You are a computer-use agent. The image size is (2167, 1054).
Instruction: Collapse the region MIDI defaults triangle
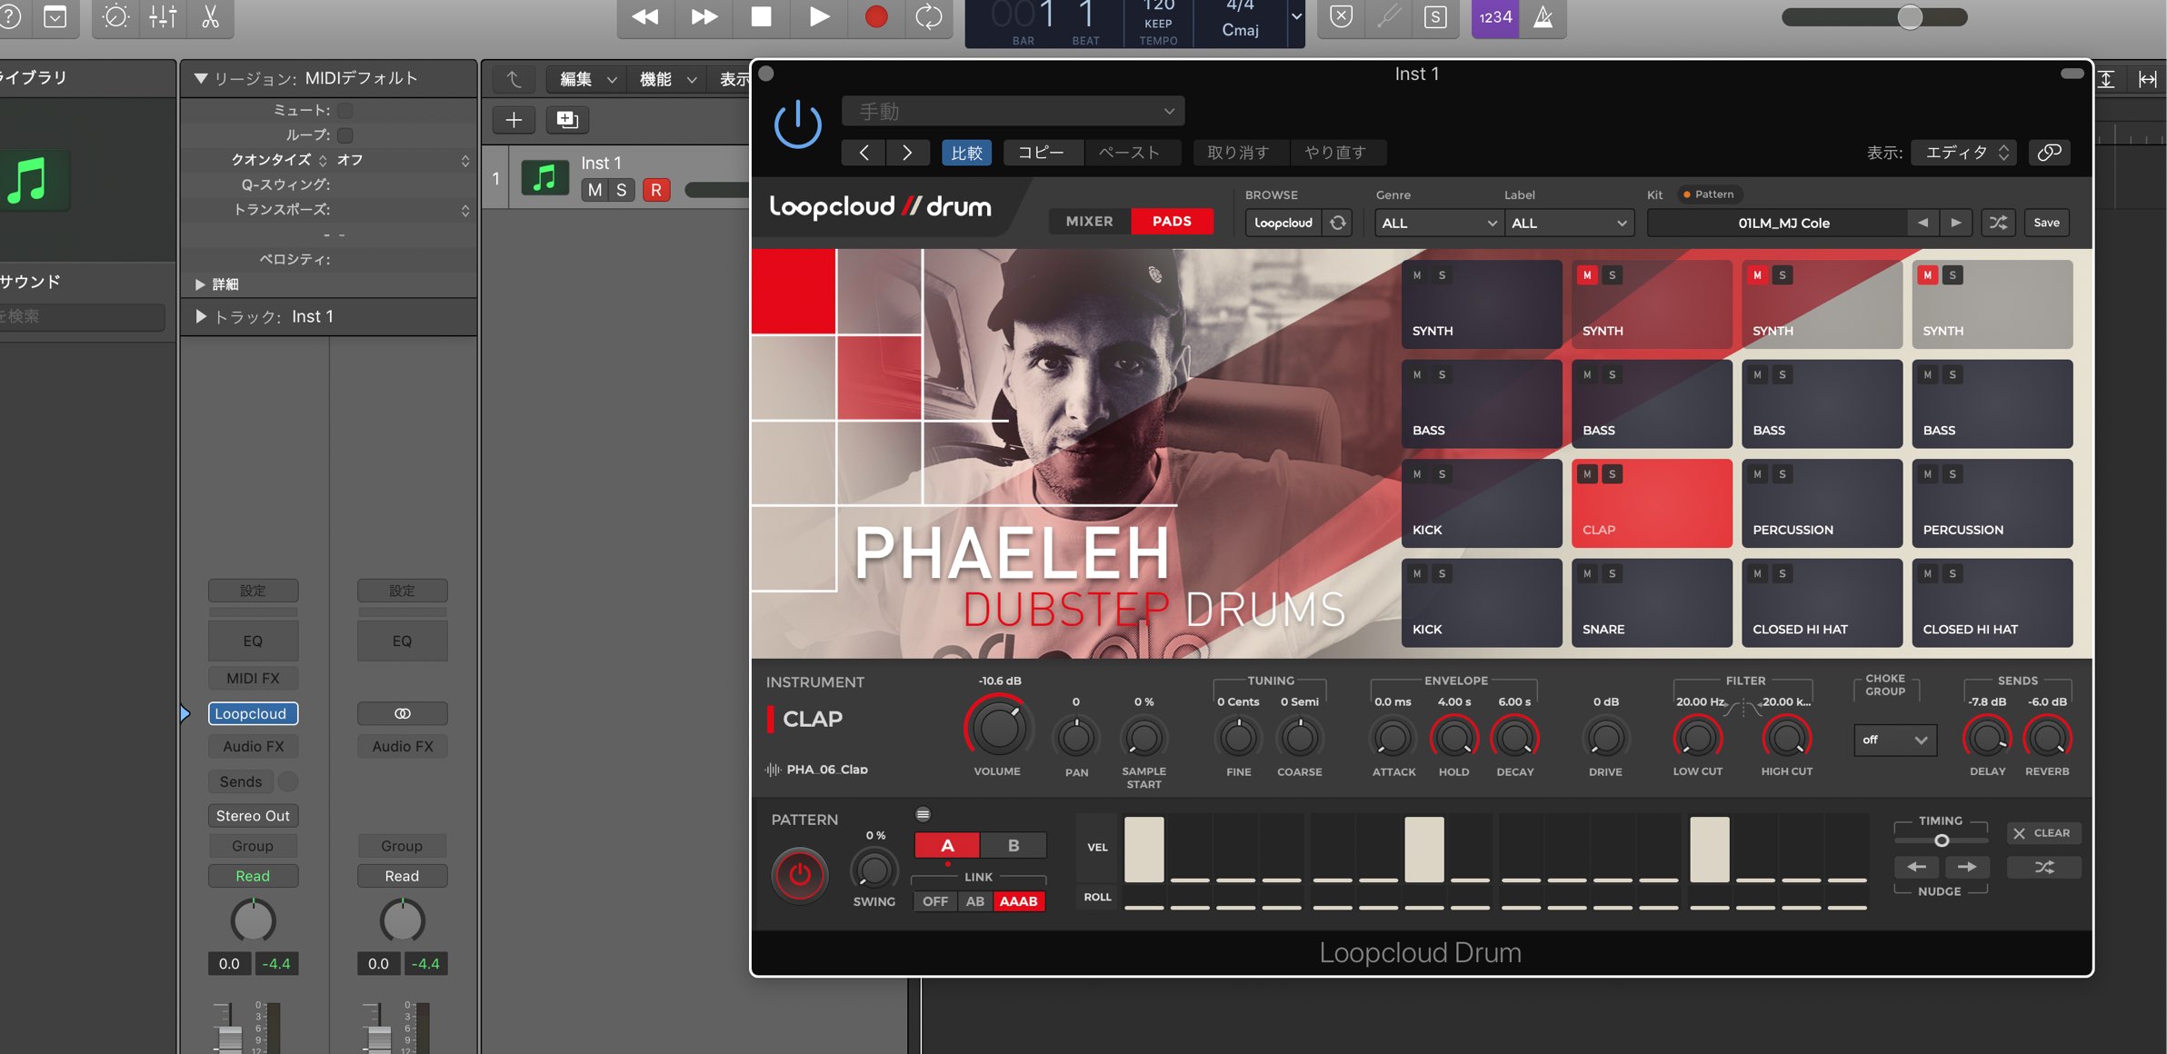(x=201, y=78)
